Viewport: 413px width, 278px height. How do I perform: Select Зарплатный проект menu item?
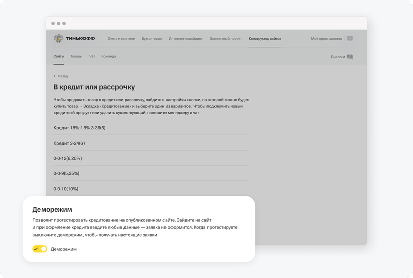coord(225,38)
